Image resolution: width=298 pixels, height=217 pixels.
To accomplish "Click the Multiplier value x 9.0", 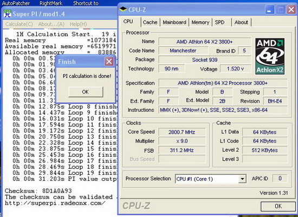I will coord(182,141).
